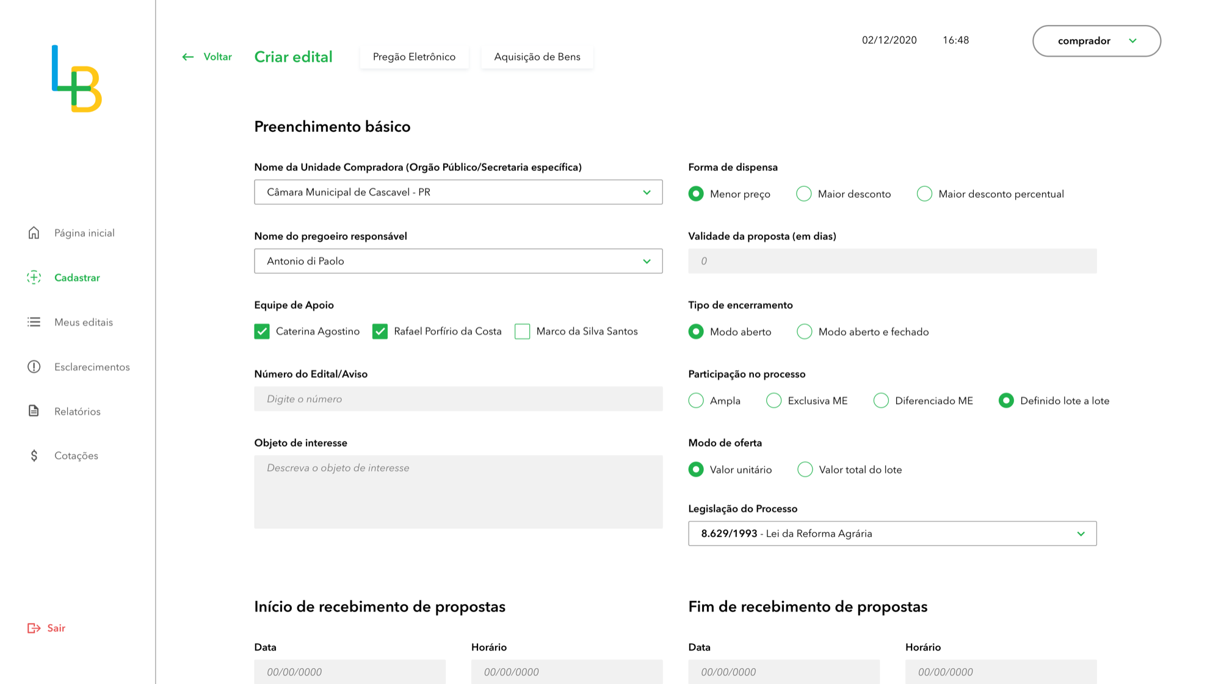This screenshot has width=1221, height=684.
Task: Choose Diferenciado ME option
Action: [x=881, y=401]
